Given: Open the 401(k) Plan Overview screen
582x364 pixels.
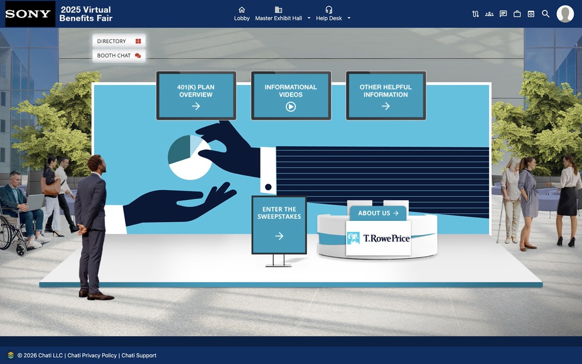Looking at the screenshot, I should (196, 96).
